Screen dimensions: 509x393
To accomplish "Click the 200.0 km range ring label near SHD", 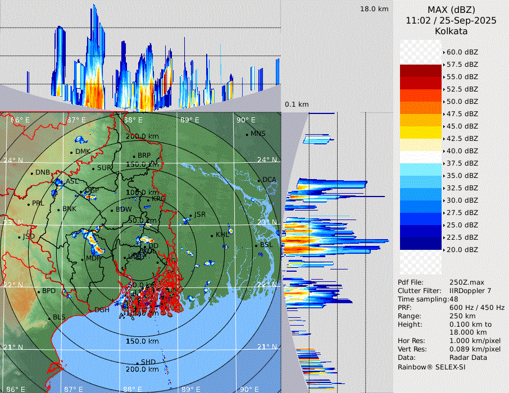I will [142, 369].
